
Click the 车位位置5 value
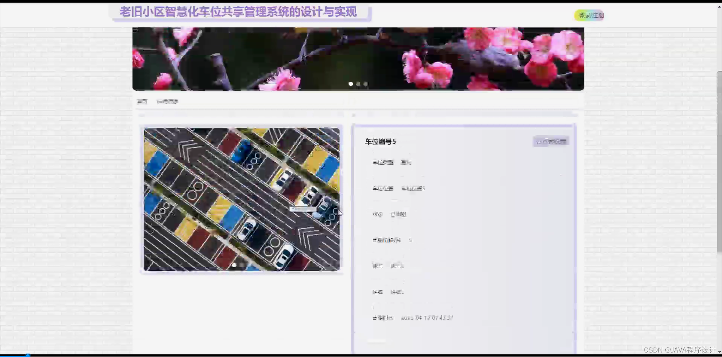413,188
